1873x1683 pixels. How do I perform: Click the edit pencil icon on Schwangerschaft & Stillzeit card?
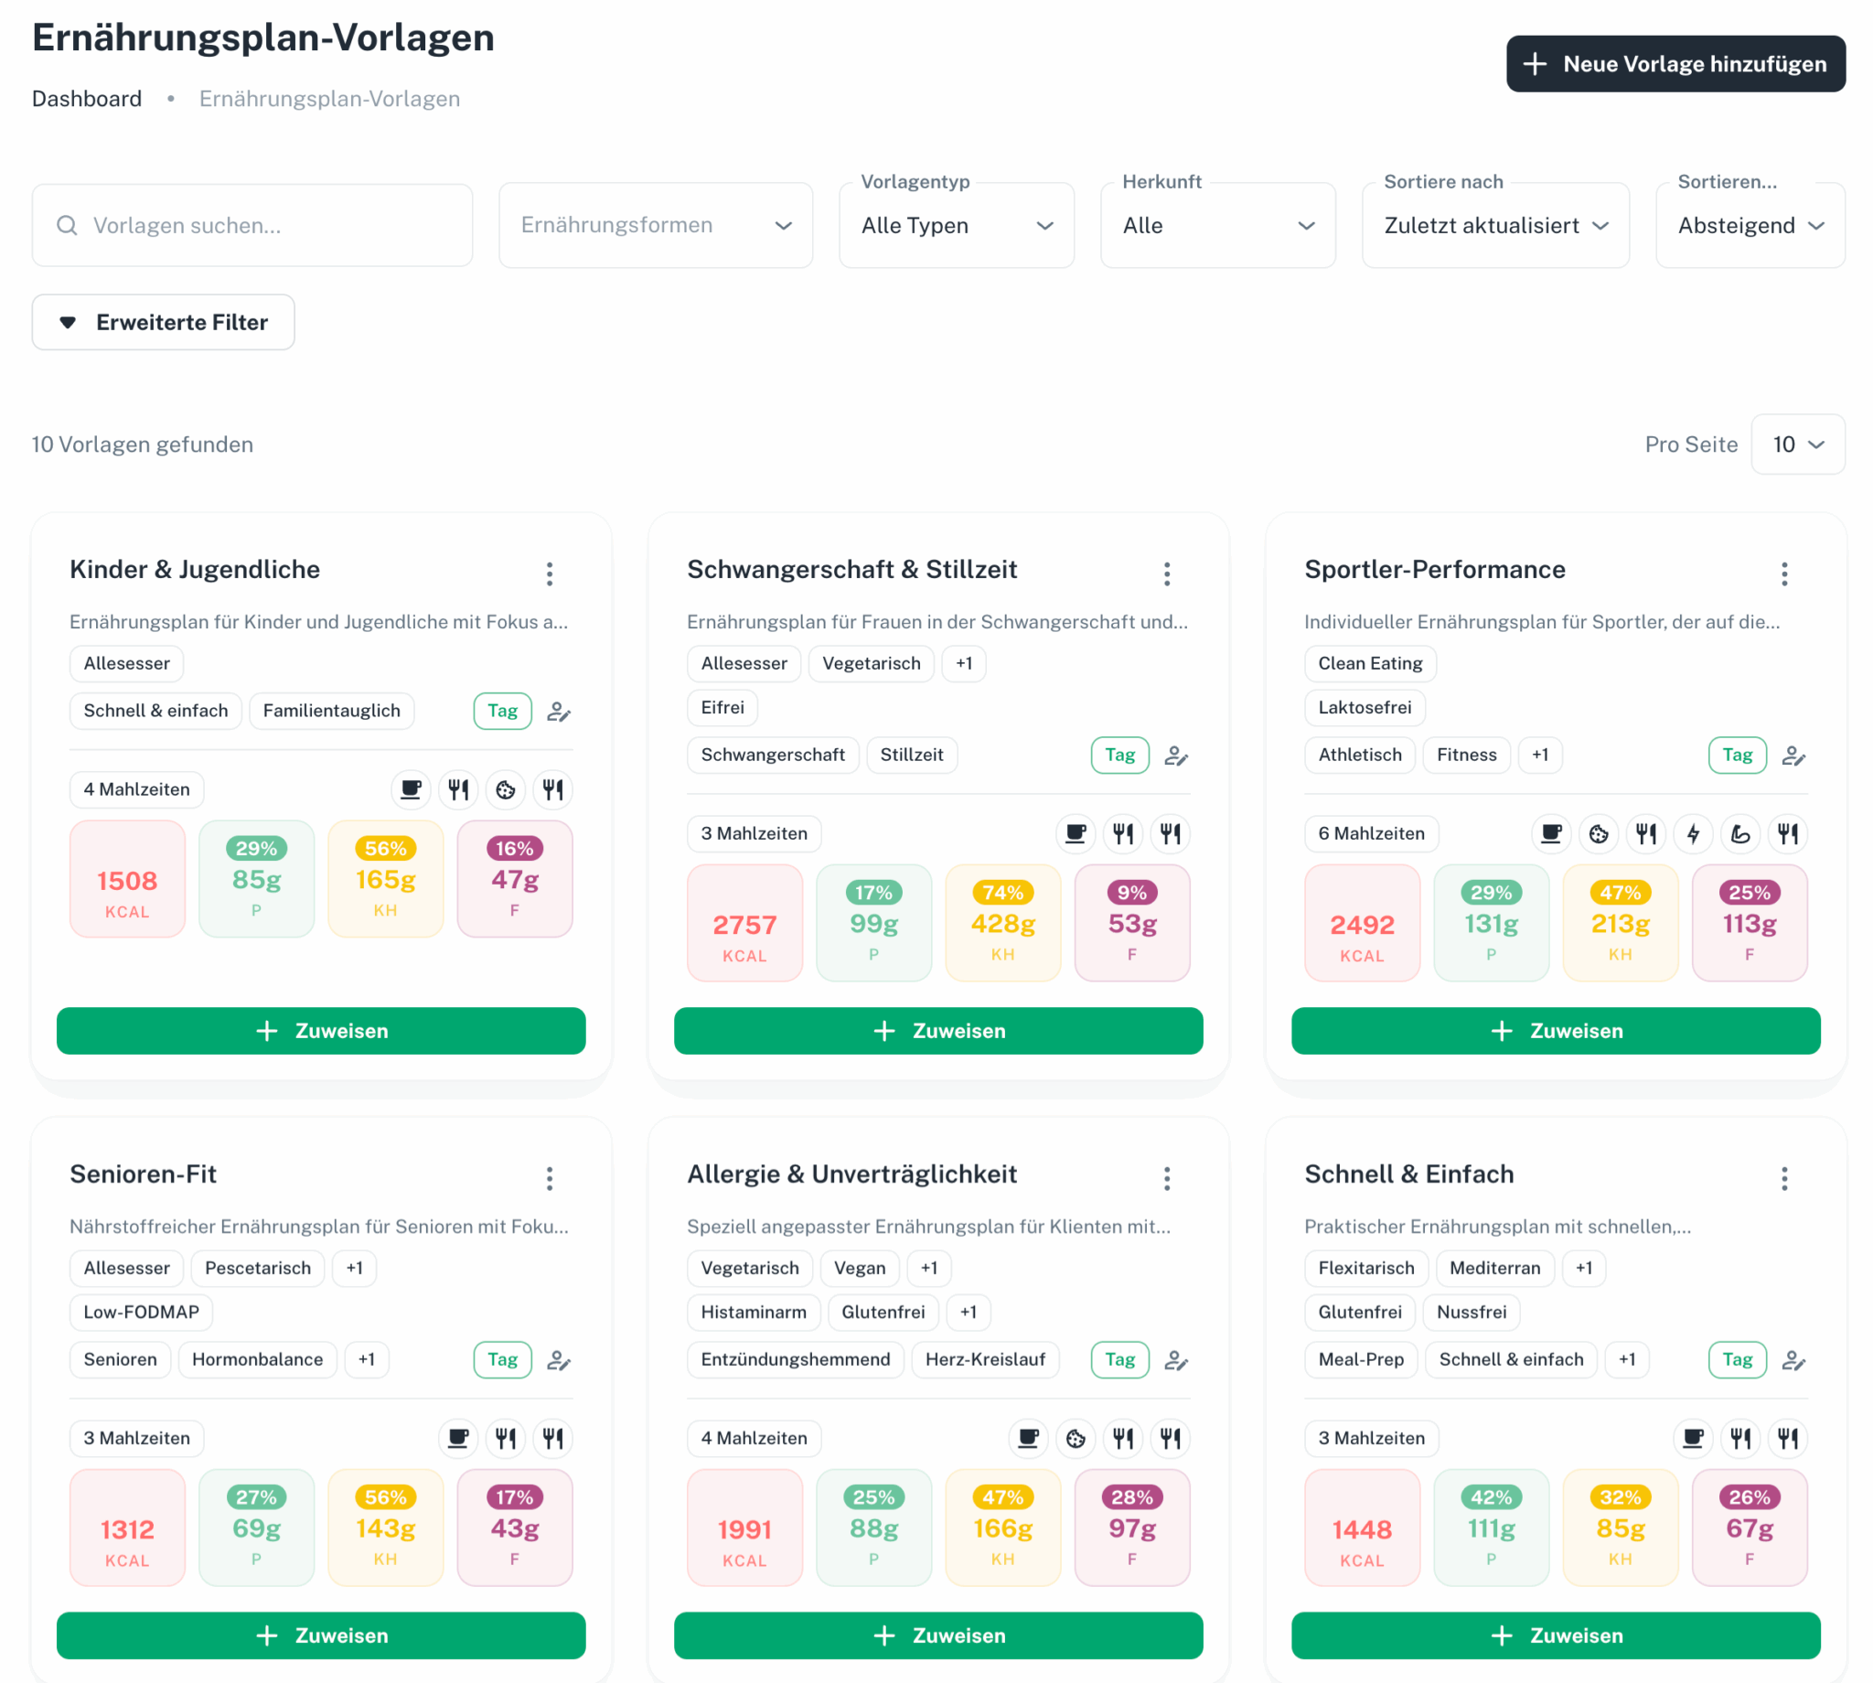tap(1177, 756)
